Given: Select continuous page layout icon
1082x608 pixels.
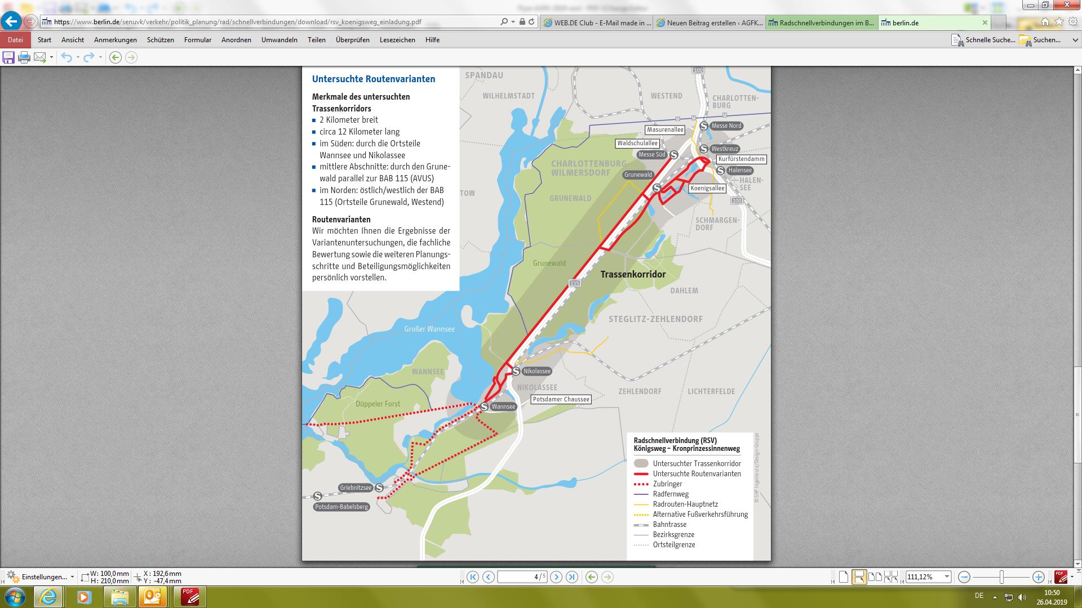Looking at the screenshot, I should (x=859, y=577).
